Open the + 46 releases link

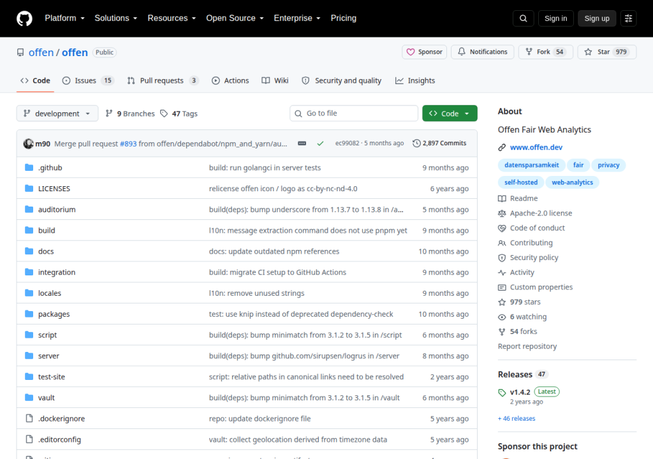click(517, 419)
